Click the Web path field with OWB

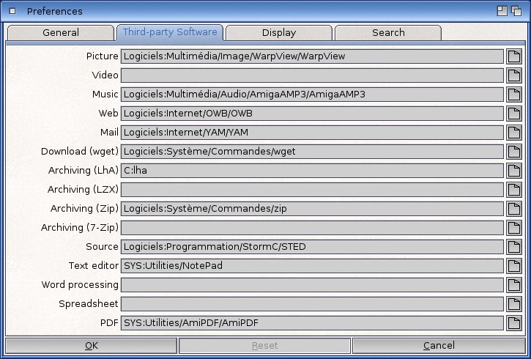[x=312, y=114]
